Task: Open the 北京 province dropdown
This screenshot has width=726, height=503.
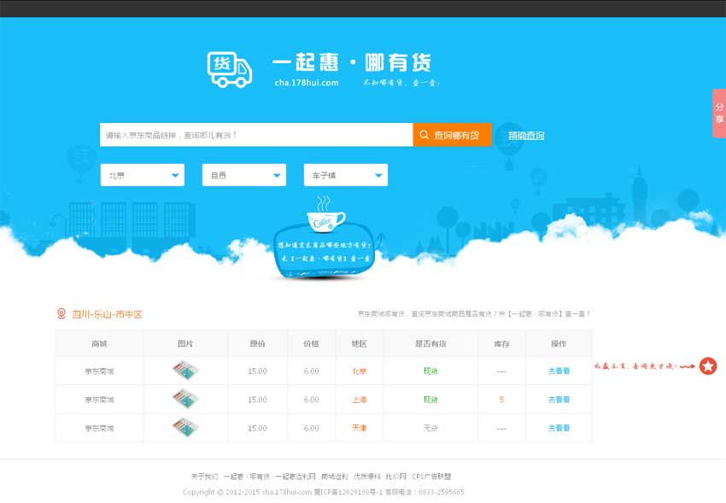Action: (x=142, y=175)
